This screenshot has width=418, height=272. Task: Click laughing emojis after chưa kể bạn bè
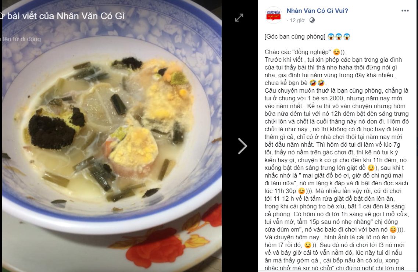coord(317,83)
